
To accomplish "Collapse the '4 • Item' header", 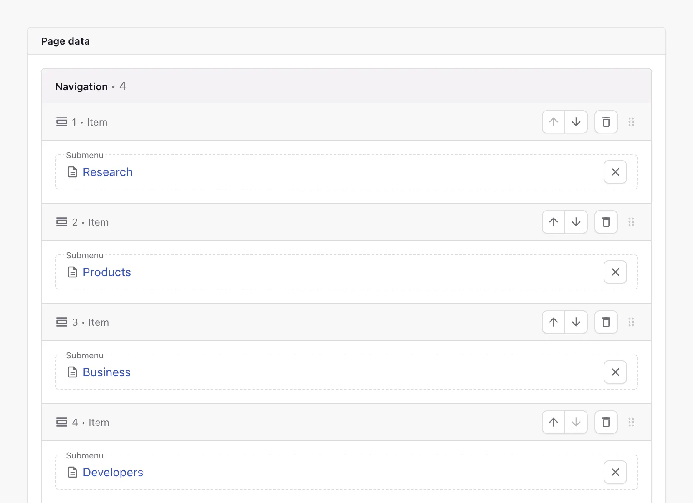I will tap(346, 422).
